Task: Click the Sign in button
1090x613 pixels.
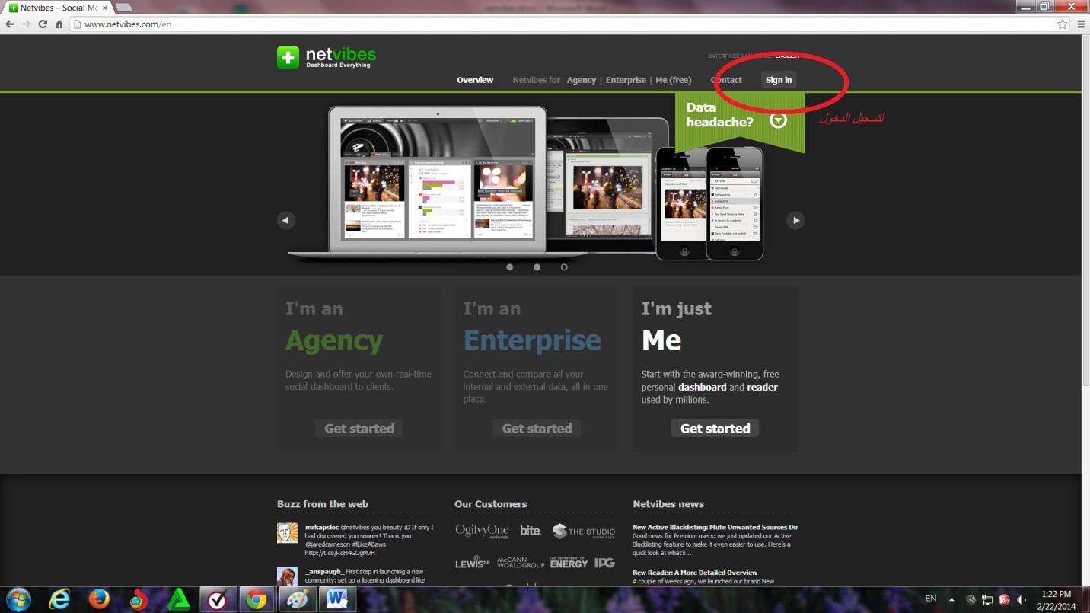Action: coord(779,80)
